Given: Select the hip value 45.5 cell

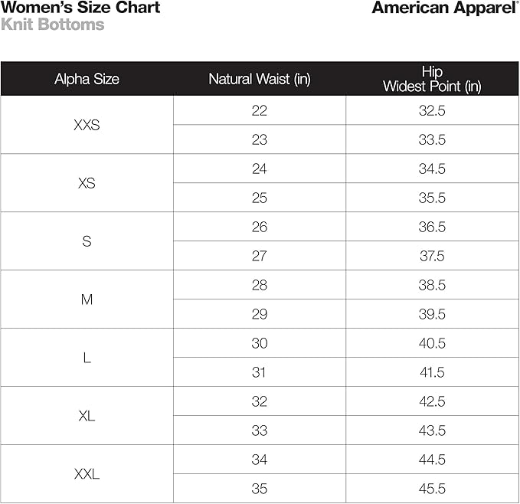Looking at the screenshot, I should click(432, 489).
